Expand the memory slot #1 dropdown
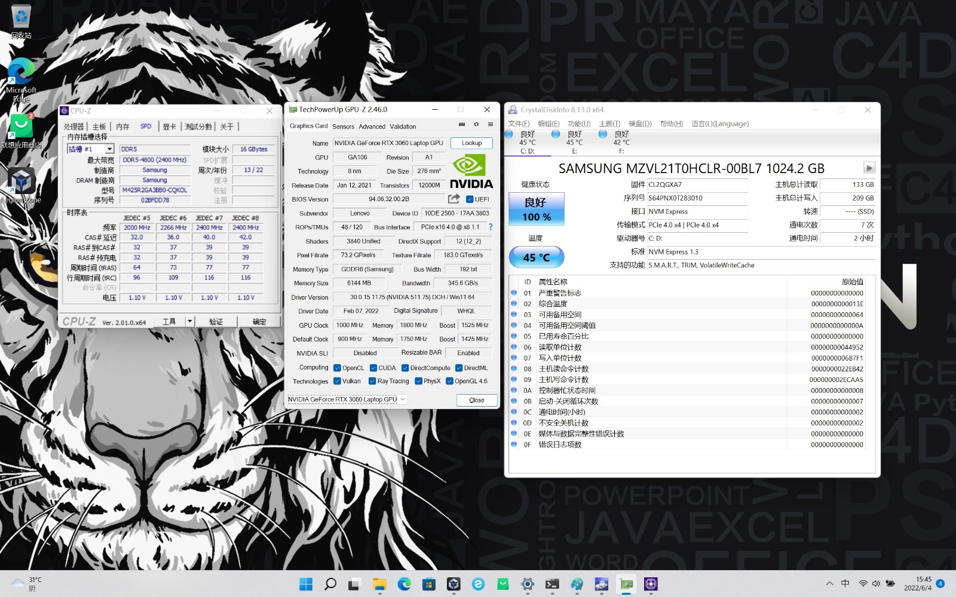 point(109,149)
